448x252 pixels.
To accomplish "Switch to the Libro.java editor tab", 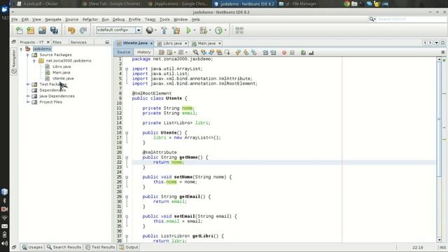I will pos(172,43).
